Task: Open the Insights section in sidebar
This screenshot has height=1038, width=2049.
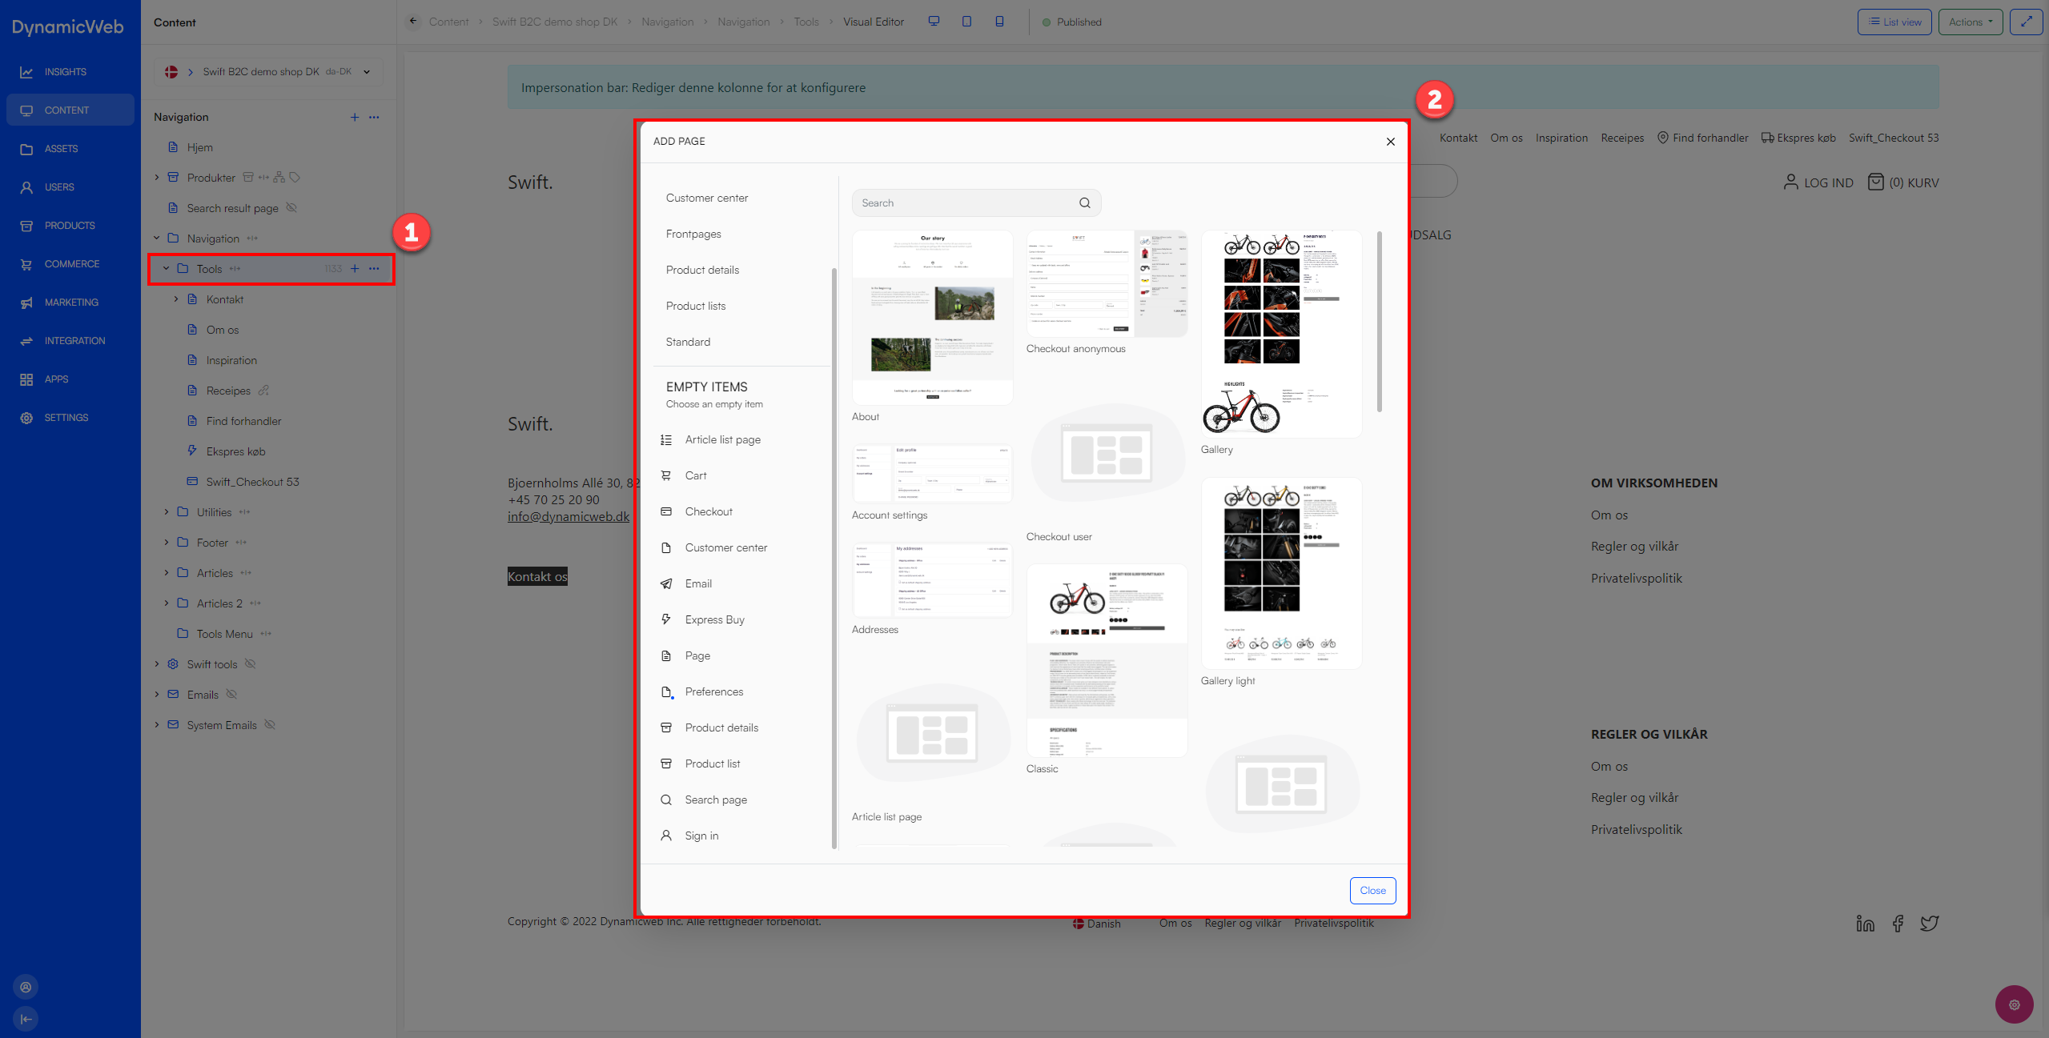Action: [65, 72]
